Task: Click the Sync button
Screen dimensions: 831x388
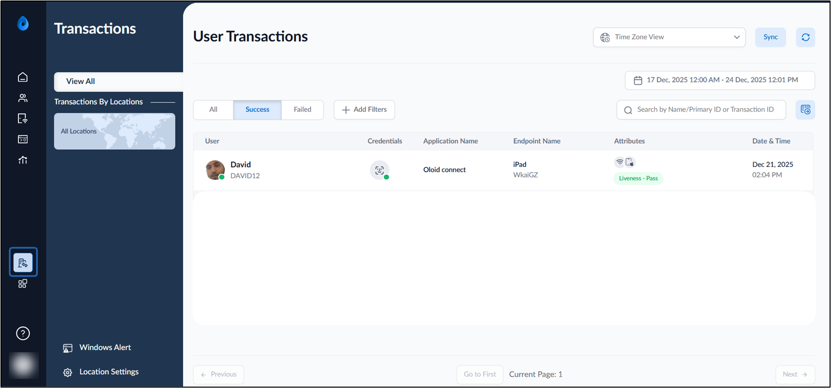Action: (770, 37)
